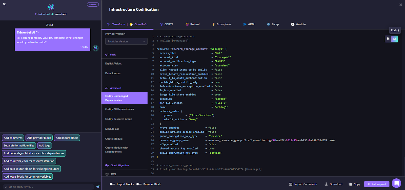Click the CDKTF logo icon
This screenshot has height=190, width=405.
click(161, 24)
